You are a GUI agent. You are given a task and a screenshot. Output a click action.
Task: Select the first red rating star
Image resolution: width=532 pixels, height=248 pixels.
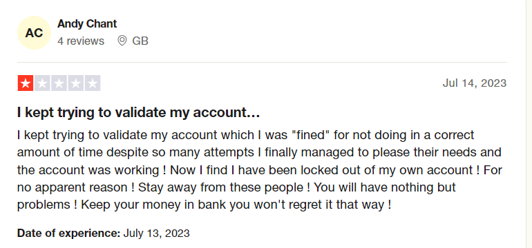click(26, 83)
